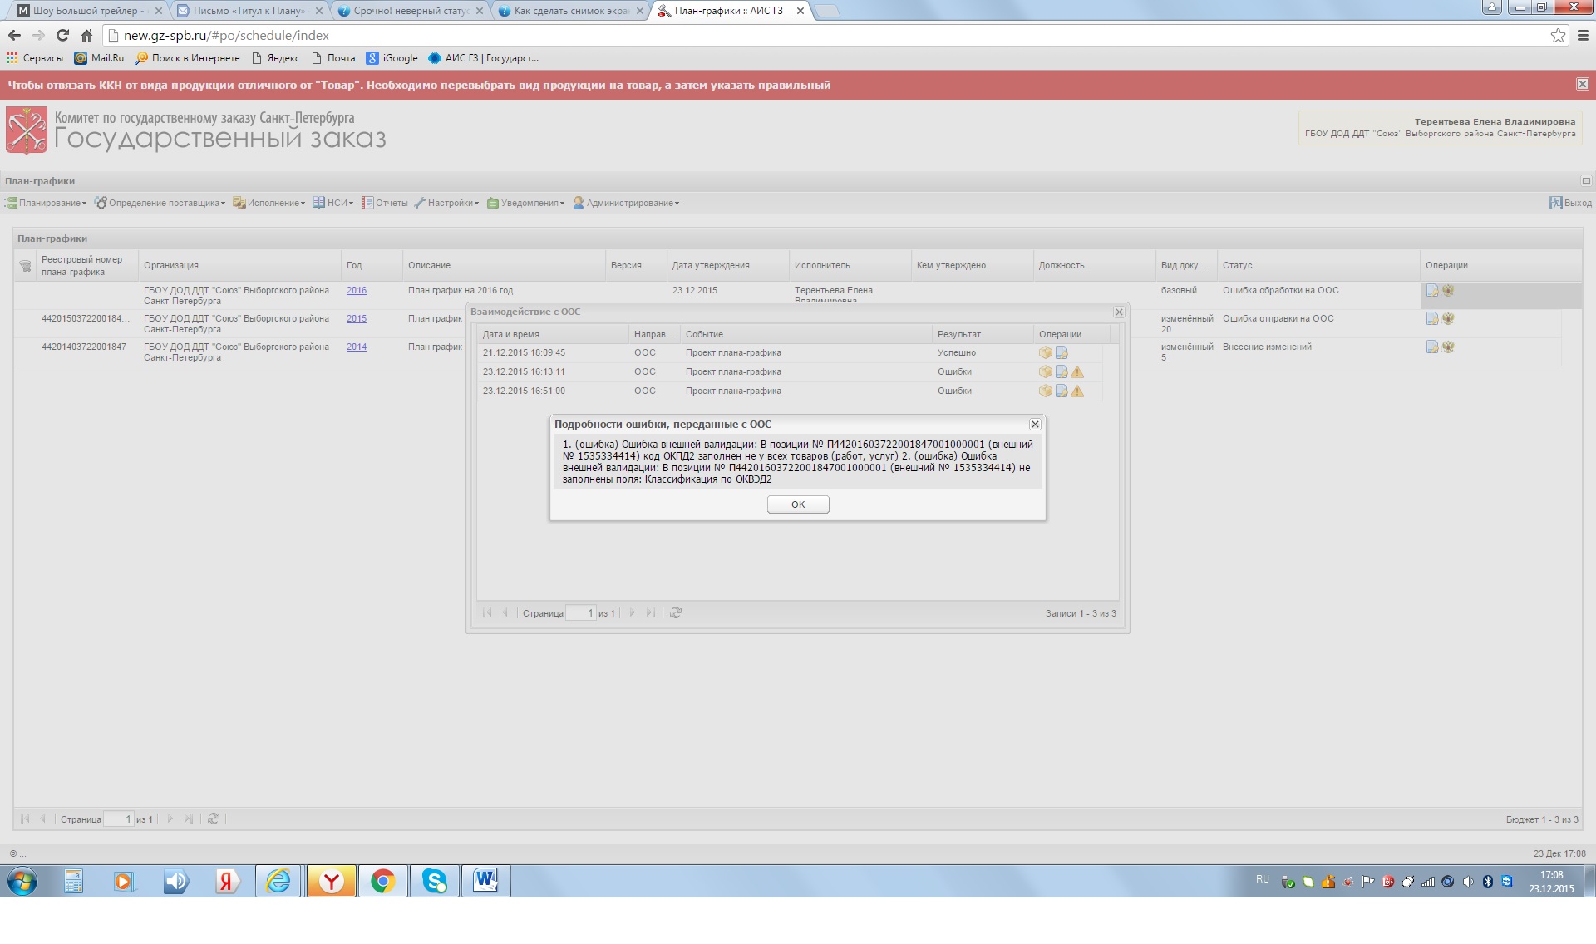
Task: Click package icon in 21.12.2015 row
Action: (1046, 353)
